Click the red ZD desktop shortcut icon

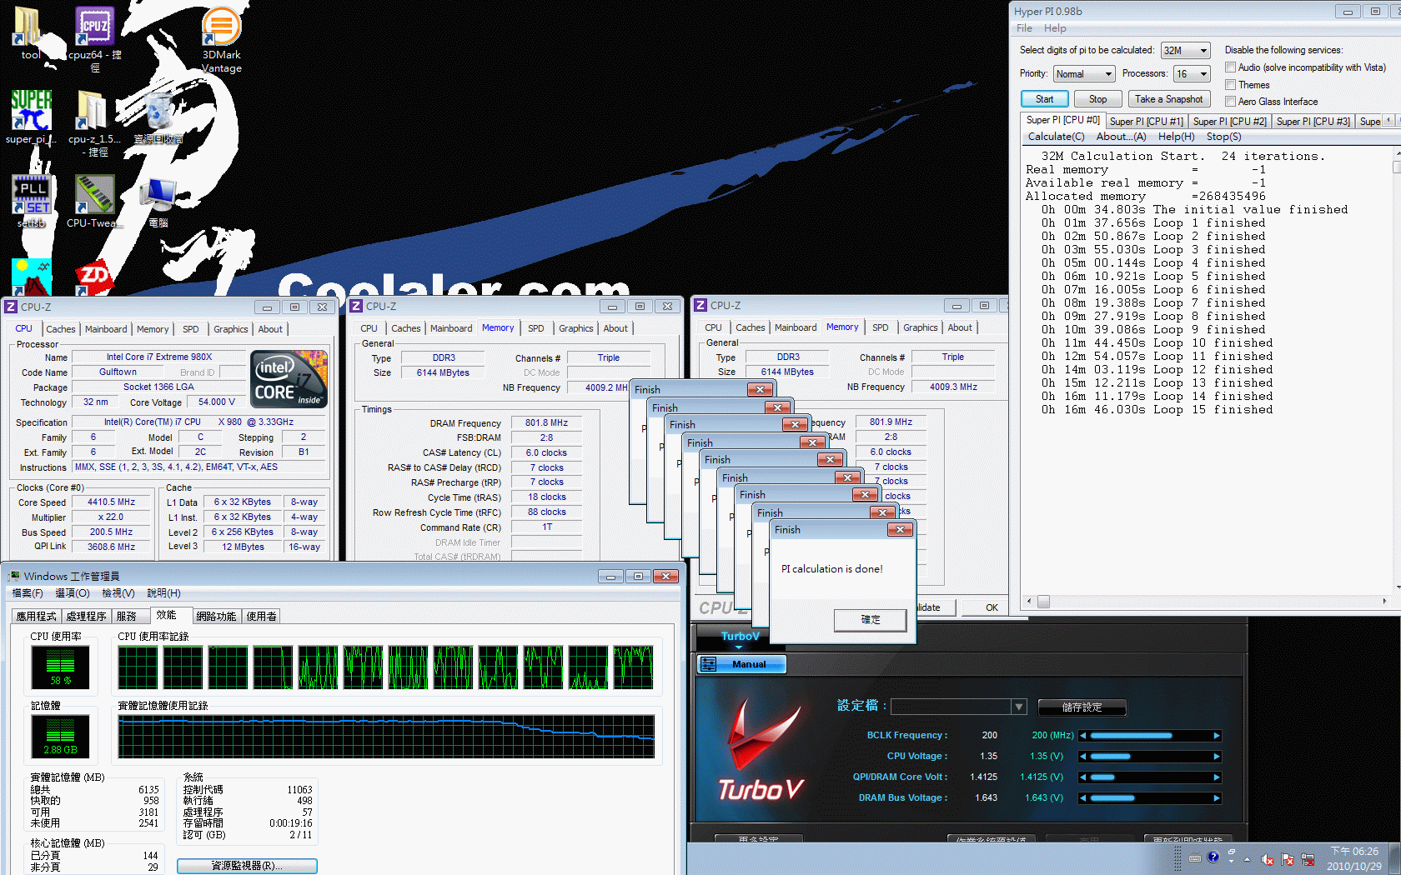pos(93,279)
